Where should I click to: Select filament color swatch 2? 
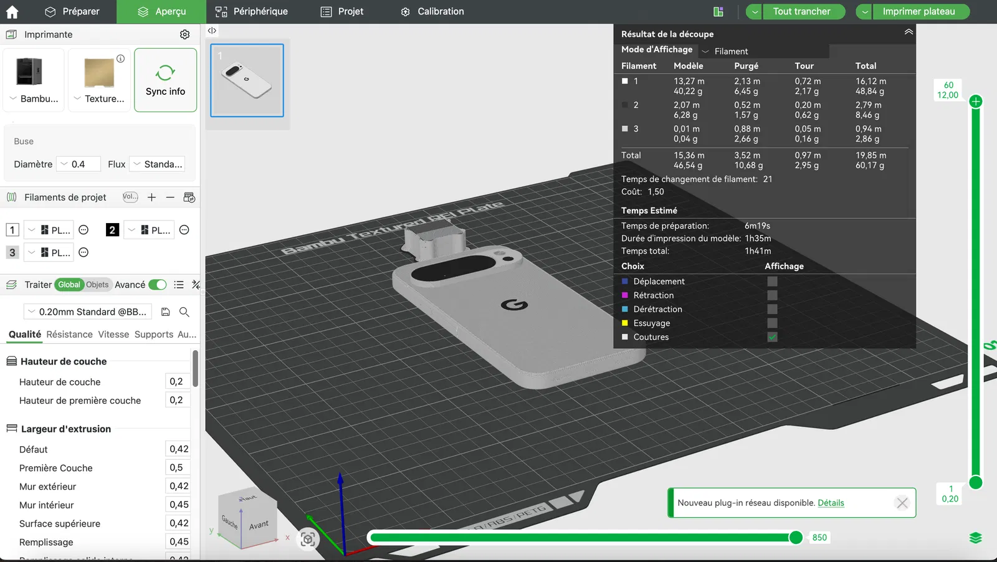coord(112,230)
